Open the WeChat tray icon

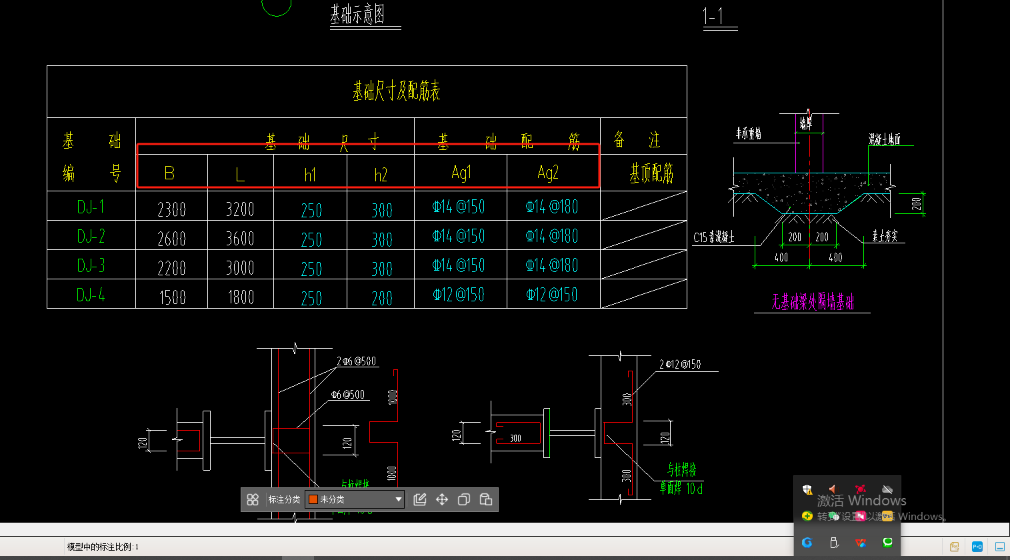point(834,516)
